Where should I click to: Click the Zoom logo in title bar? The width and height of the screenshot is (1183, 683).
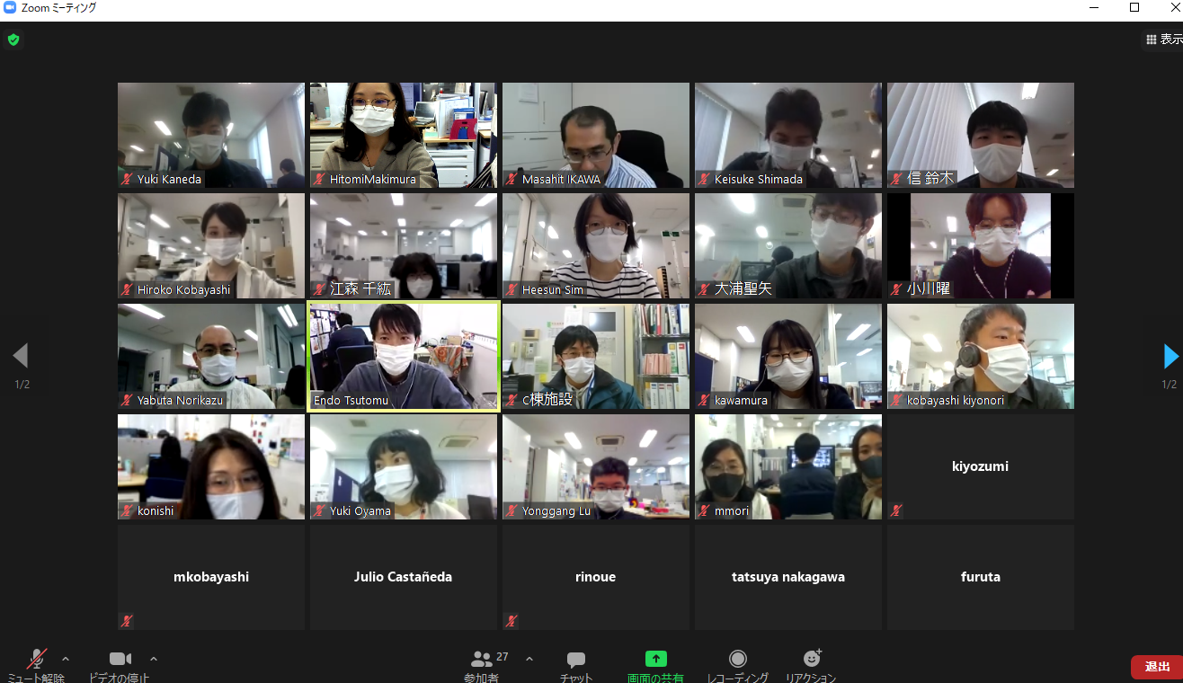click(x=10, y=8)
